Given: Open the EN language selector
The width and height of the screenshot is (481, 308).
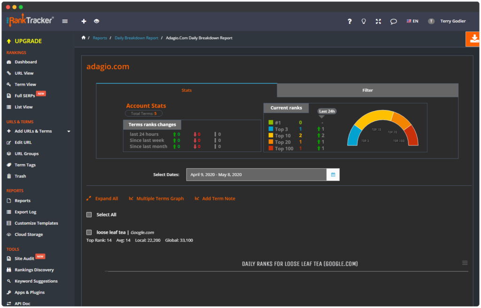Looking at the screenshot, I should [412, 21].
